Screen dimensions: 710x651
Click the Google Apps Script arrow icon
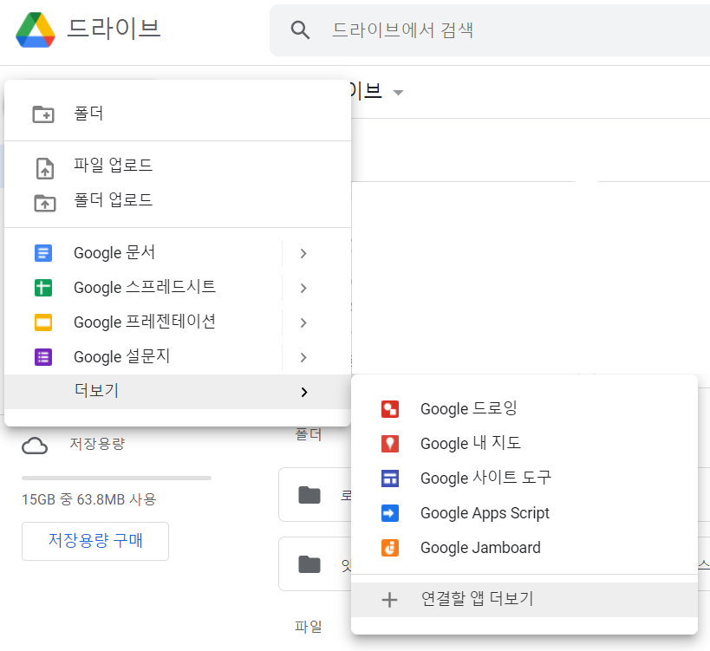[x=390, y=513]
